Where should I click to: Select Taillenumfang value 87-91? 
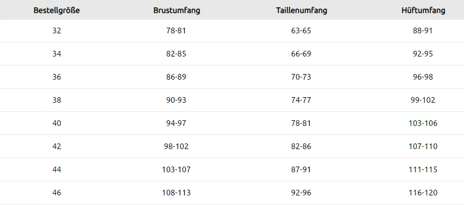(301, 169)
